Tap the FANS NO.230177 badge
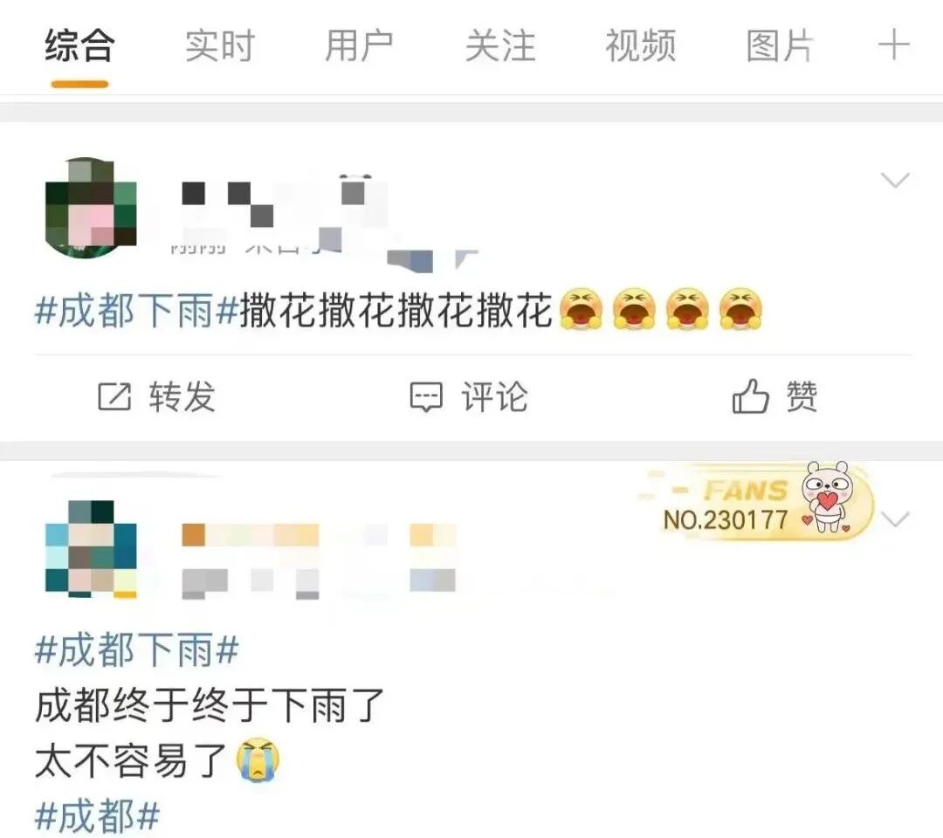943x838 pixels. coord(756,503)
